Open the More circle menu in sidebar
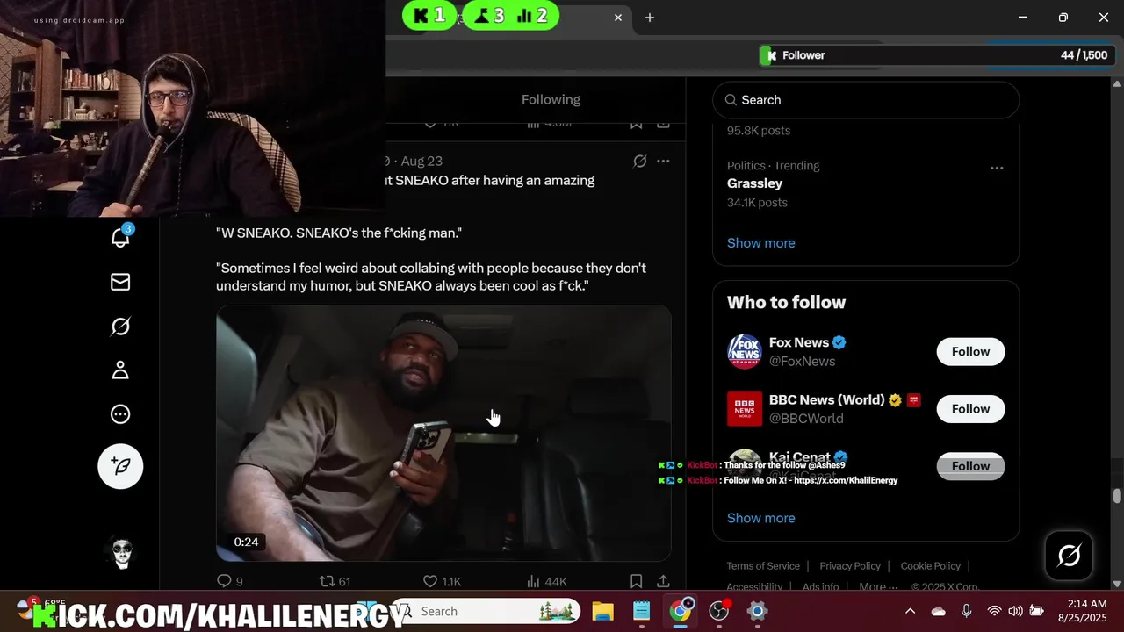The image size is (1124, 632). 120,414
